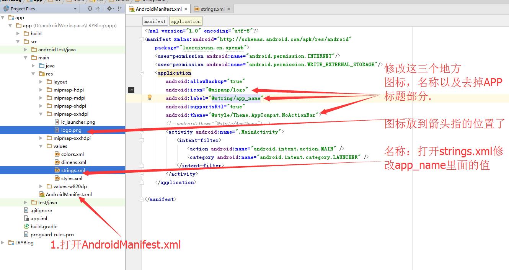Click the scroll-from-source target icon
This screenshot has height=270, width=509.
90,8
